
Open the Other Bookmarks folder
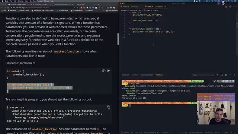click(x=112, y=11)
